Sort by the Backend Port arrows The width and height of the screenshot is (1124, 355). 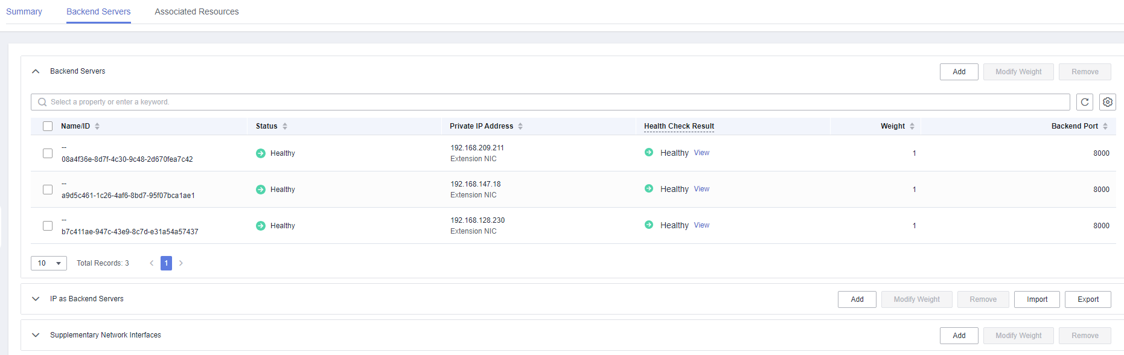pyautogui.click(x=1105, y=126)
